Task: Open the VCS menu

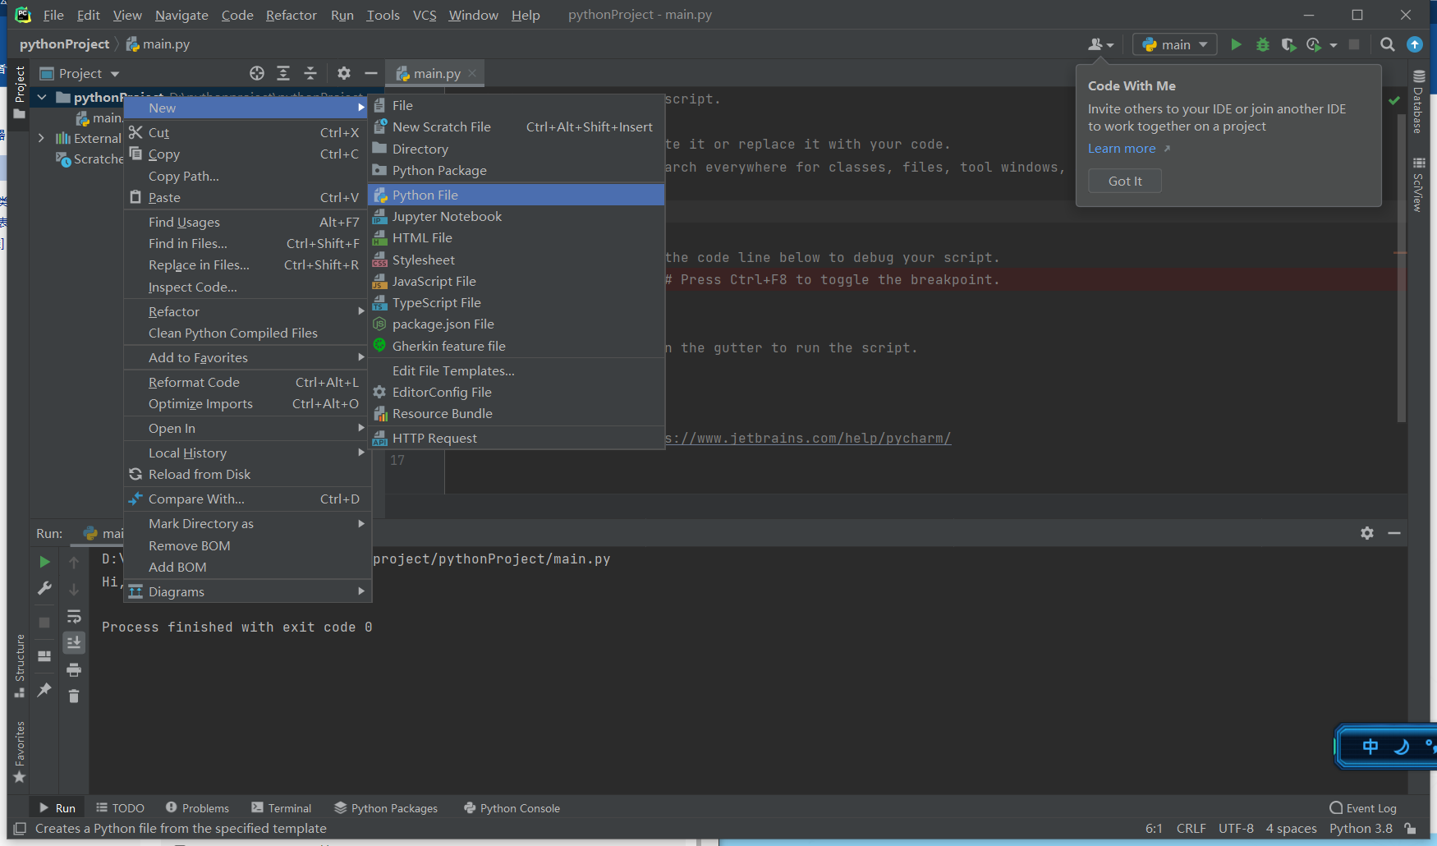Action: click(425, 15)
